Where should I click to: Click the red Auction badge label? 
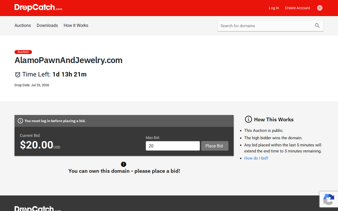point(23,52)
